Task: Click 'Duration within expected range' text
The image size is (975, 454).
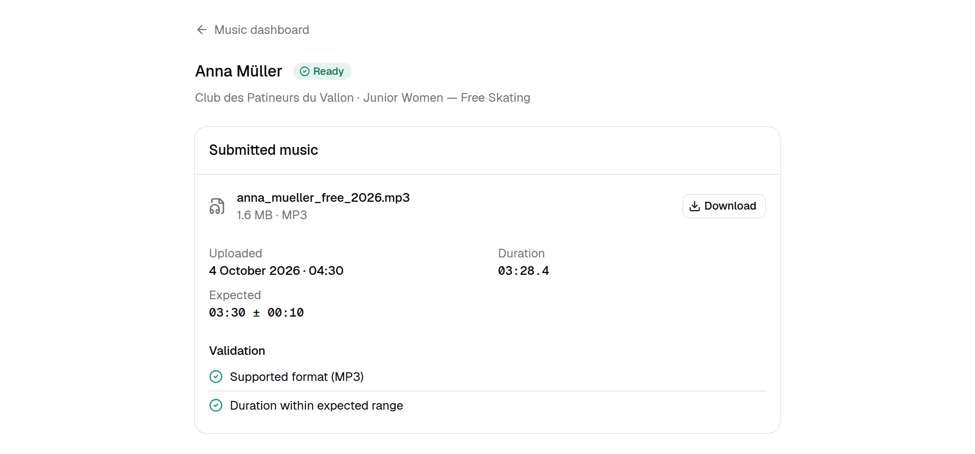Action: 316,405
